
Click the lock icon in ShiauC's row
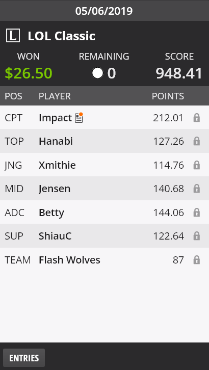(196, 236)
